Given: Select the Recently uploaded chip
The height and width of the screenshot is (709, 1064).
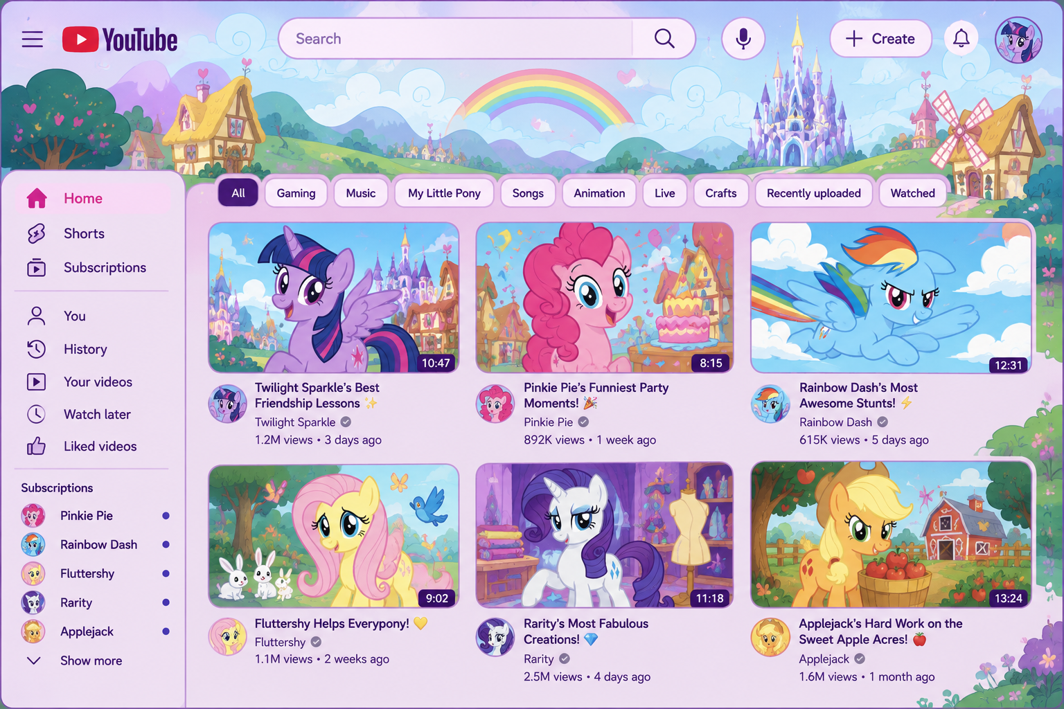Looking at the screenshot, I should (813, 193).
